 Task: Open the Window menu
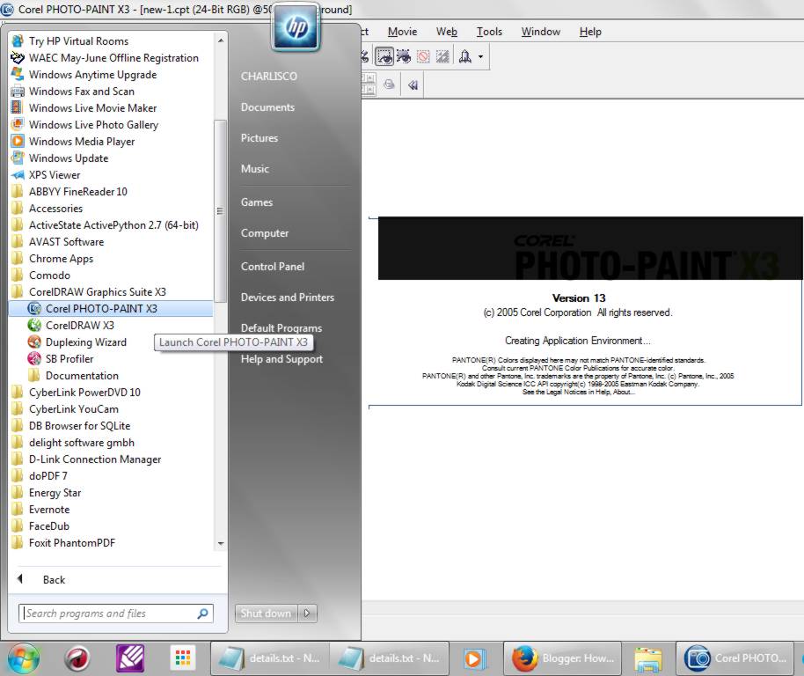(540, 31)
